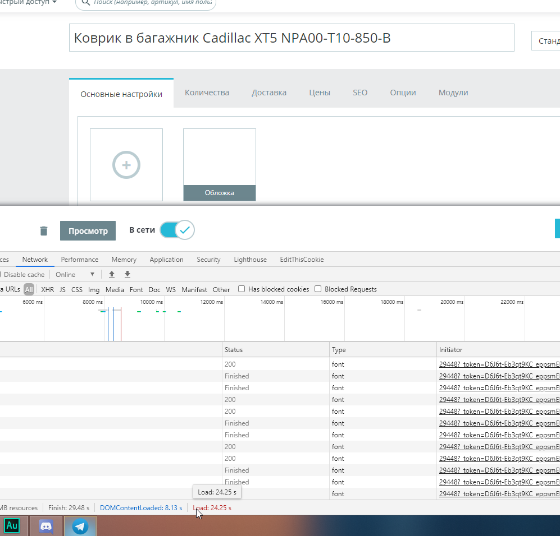Filter requests by XHR
Viewport: 560px width, 536px height.
(x=48, y=290)
